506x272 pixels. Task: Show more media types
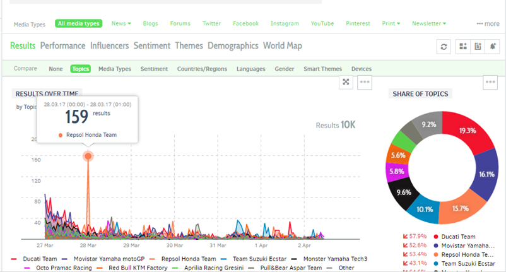(x=488, y=24)
